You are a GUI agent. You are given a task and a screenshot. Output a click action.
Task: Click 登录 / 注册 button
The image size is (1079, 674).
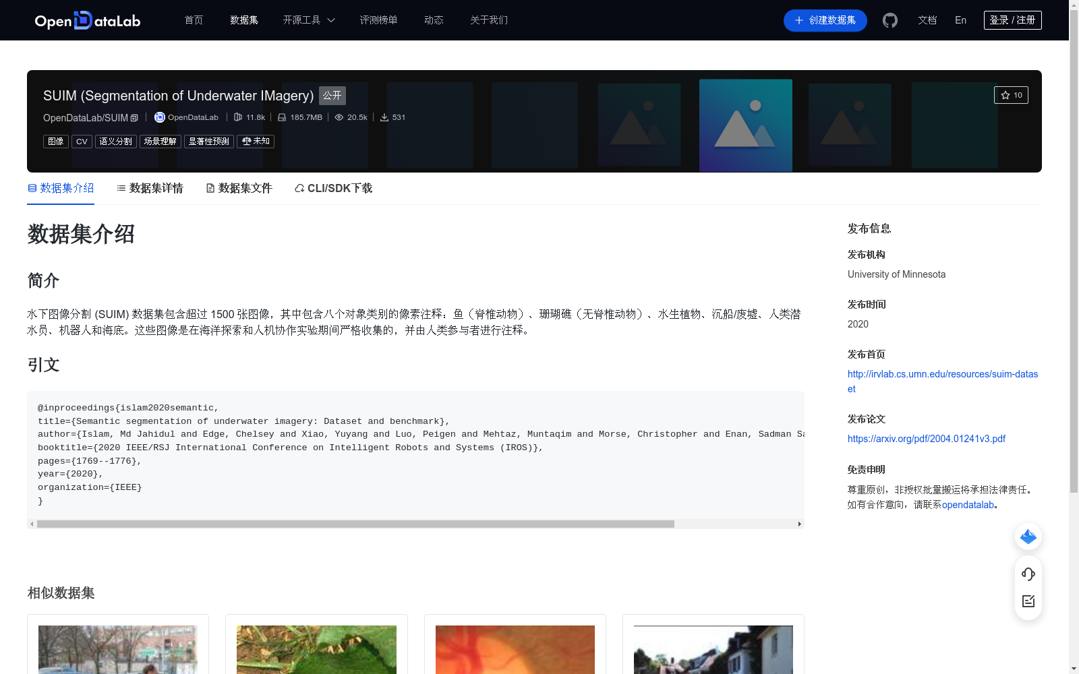coord(1013,20)
